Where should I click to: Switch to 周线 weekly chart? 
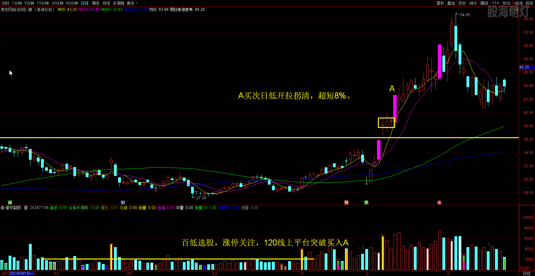(x=96, y=3)
